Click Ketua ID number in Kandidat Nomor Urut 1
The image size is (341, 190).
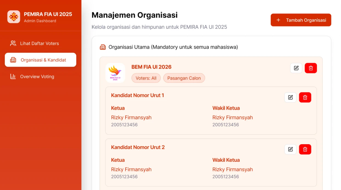(x=124, y=125)
